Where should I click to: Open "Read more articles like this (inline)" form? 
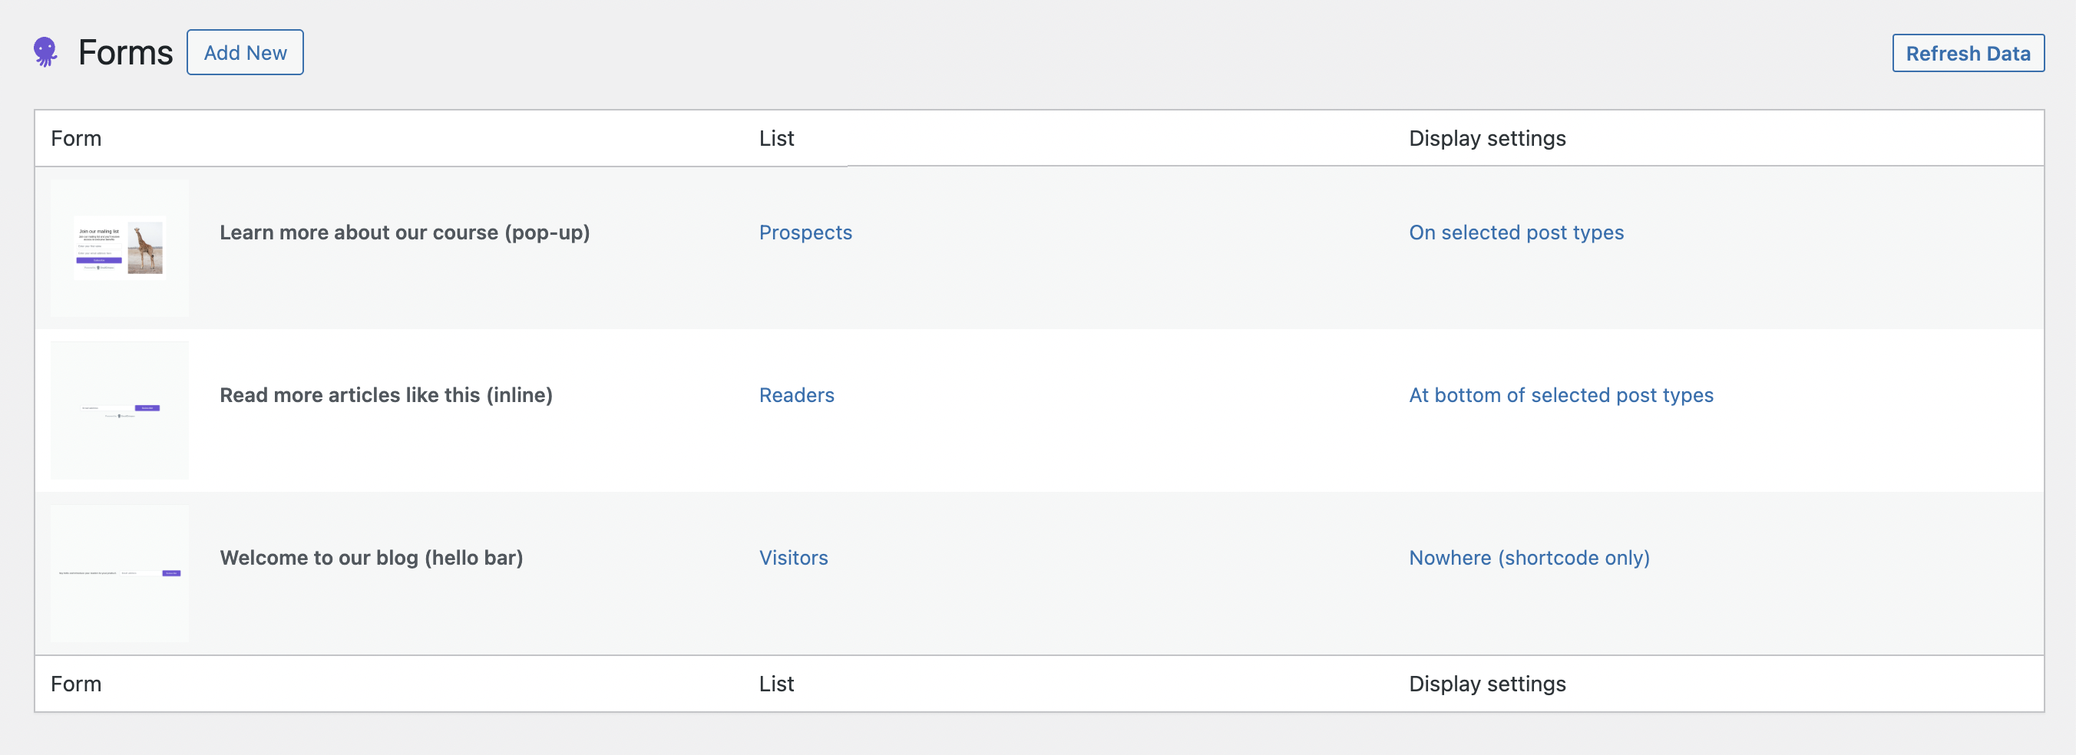tap(386, 396)
